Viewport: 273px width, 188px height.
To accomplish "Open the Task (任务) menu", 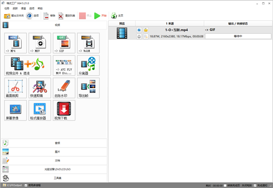I will click(6, 8).
